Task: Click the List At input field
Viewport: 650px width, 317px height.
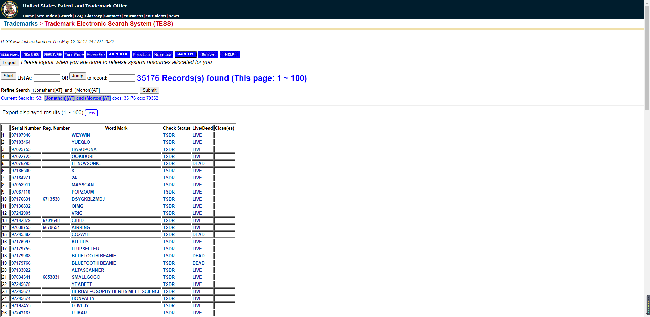Action: coord(47,78)
